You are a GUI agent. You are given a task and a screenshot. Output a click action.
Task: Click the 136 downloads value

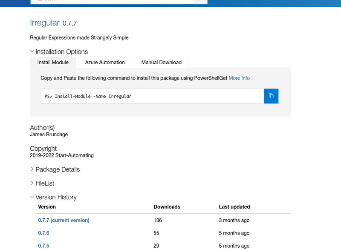tap(158, 220)
